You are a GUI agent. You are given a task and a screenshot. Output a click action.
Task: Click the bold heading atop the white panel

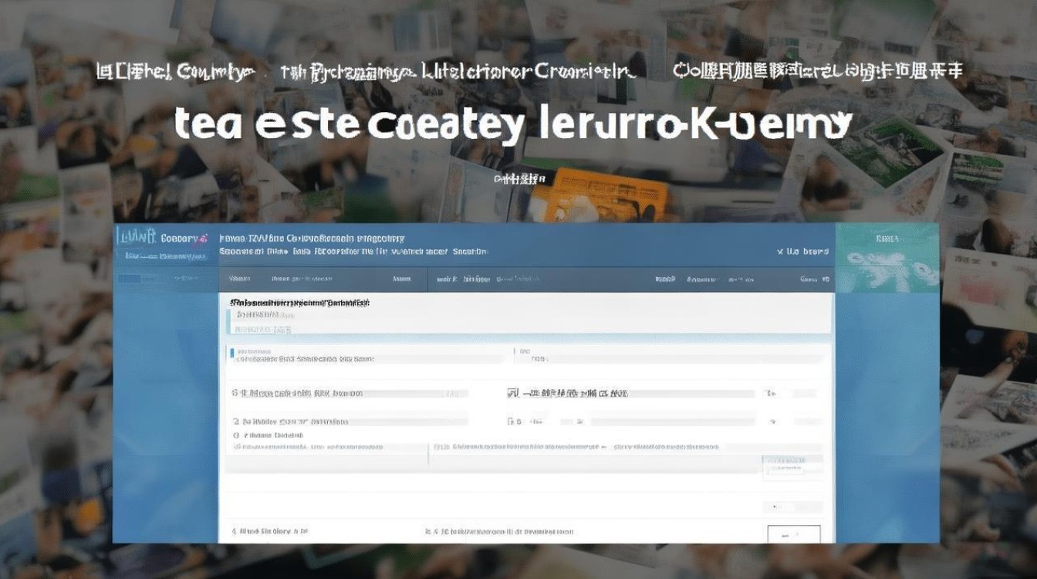(294, 303)
